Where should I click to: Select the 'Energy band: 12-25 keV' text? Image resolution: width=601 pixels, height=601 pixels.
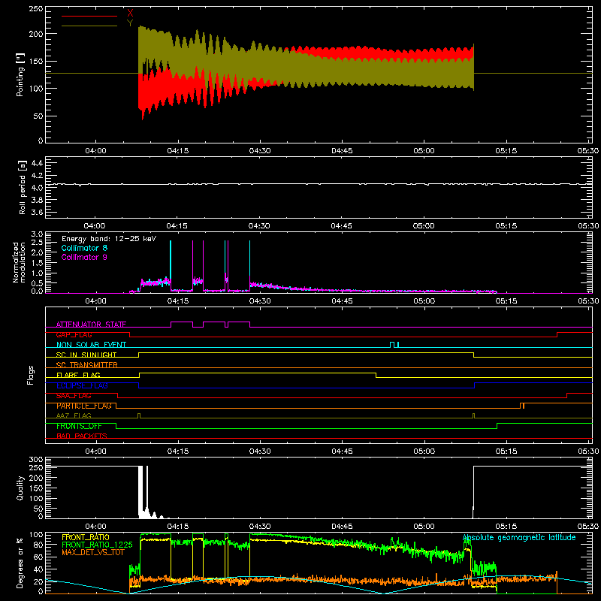(x=109, y=239)
